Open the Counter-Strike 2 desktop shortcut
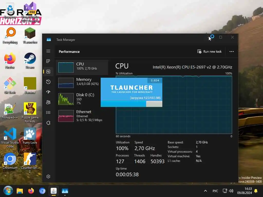This screenshot has width=263, height=197. [x=30, y=163]
